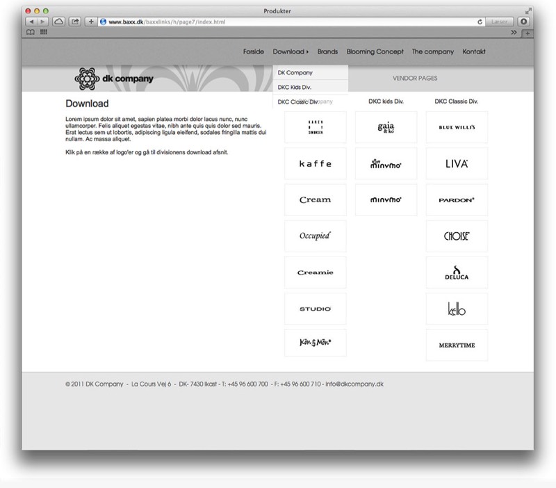556x488 pixels.
Task: Reload page with the refresh icon
Action: (480, 22)
